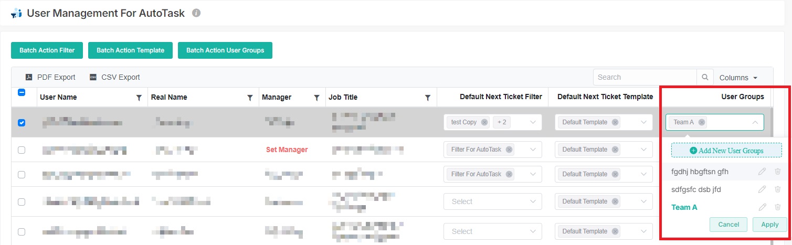This screenshot has width=792, height=245.
Task: Expand ticket filter dropdown in Set Manager row
Action: (x=533, y=150)
